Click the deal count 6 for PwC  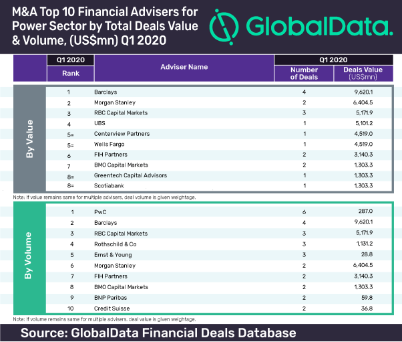click(304, 212)
